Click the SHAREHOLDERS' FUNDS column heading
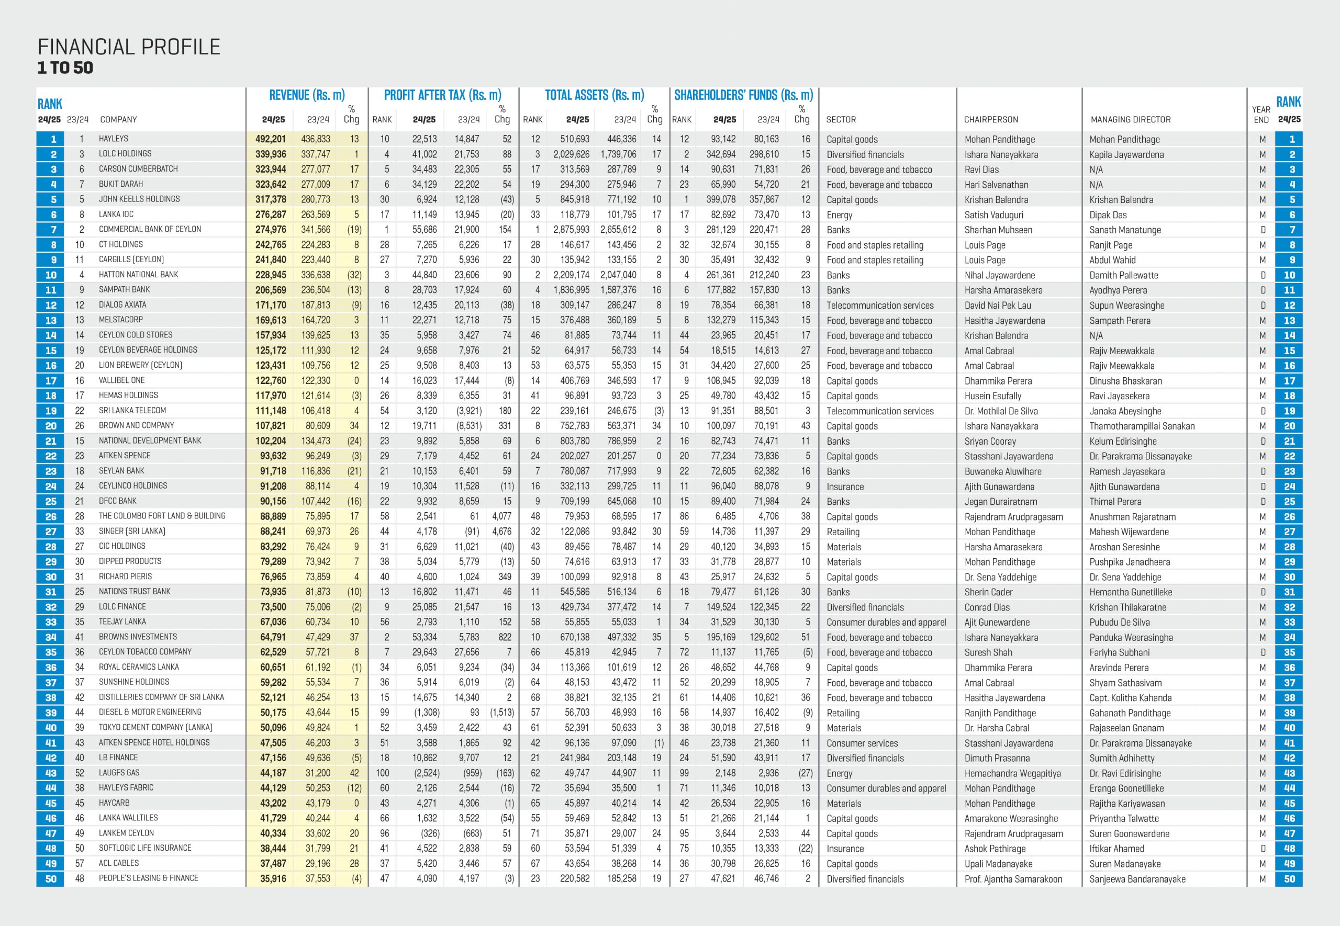Image resolution: width=1340 pixels, height=926 pixels. 743,95
